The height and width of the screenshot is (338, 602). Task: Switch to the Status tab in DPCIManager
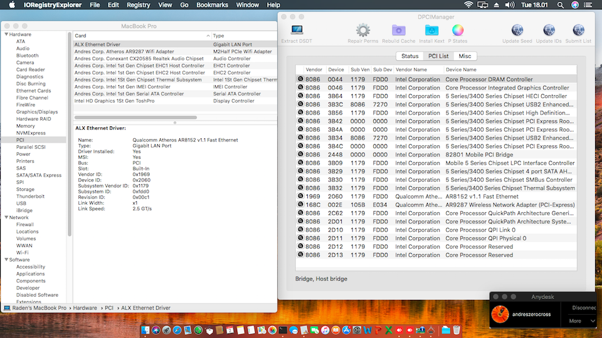[x=409, y=56]
